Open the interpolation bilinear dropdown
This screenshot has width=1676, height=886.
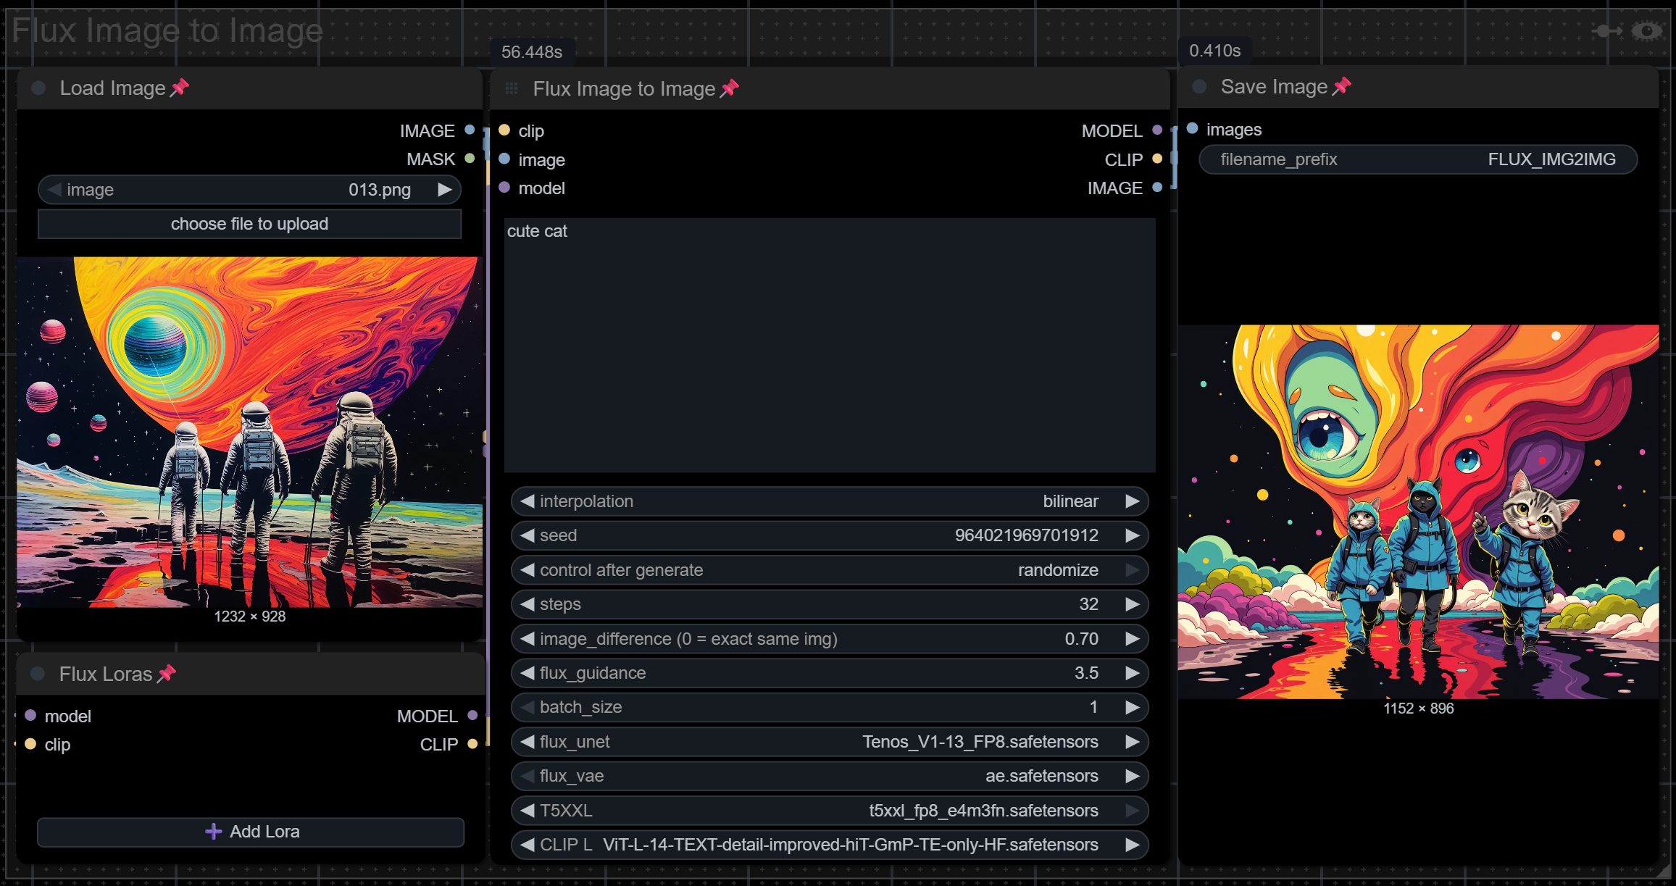829,501
